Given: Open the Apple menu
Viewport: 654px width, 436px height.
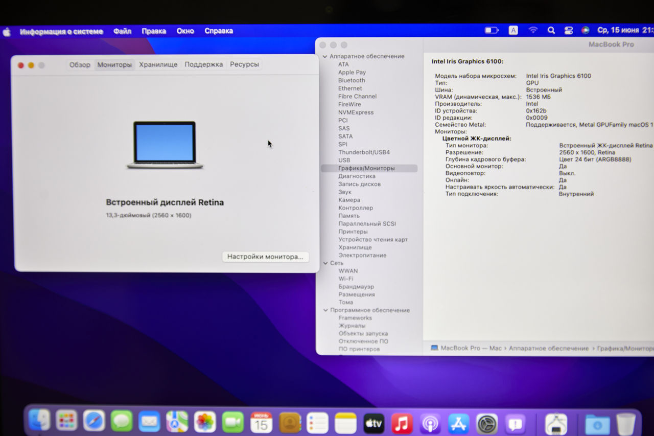Looking at the screenshot, I should 7,32.
